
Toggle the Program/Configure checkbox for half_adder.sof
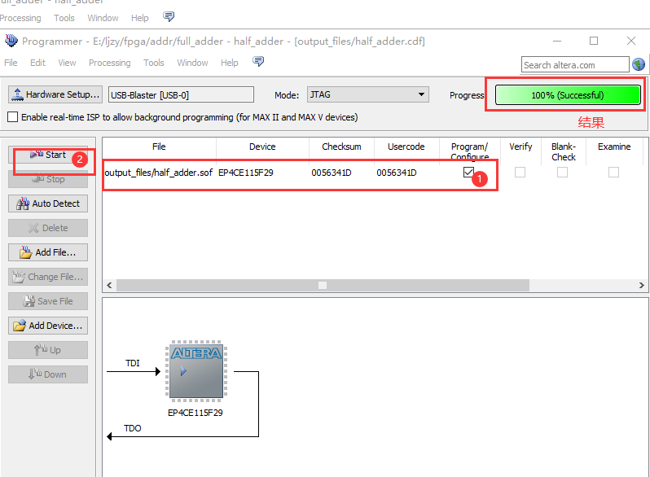coord(468,172)
